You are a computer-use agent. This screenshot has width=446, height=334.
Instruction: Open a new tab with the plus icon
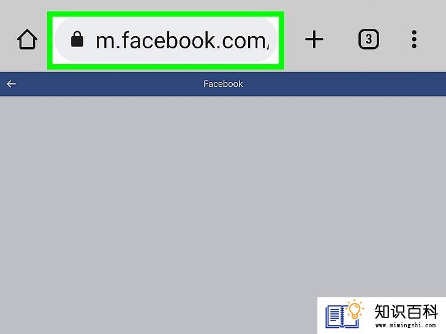click(314, 39)
